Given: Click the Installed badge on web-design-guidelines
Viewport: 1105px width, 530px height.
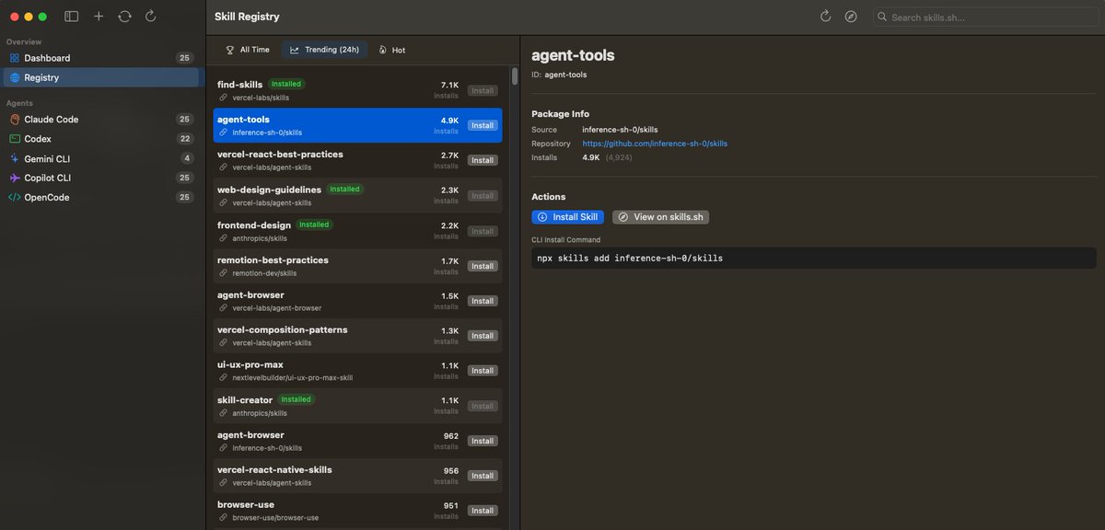Looking at the screenshot, I should 345,190.
